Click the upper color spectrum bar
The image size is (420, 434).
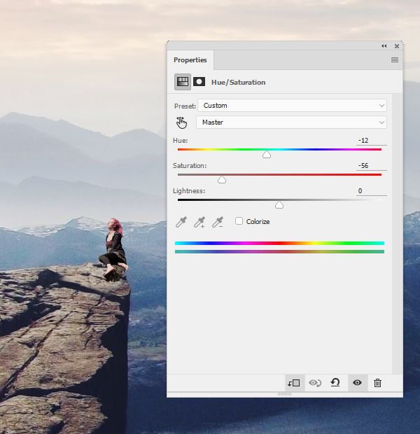point(279,244)
